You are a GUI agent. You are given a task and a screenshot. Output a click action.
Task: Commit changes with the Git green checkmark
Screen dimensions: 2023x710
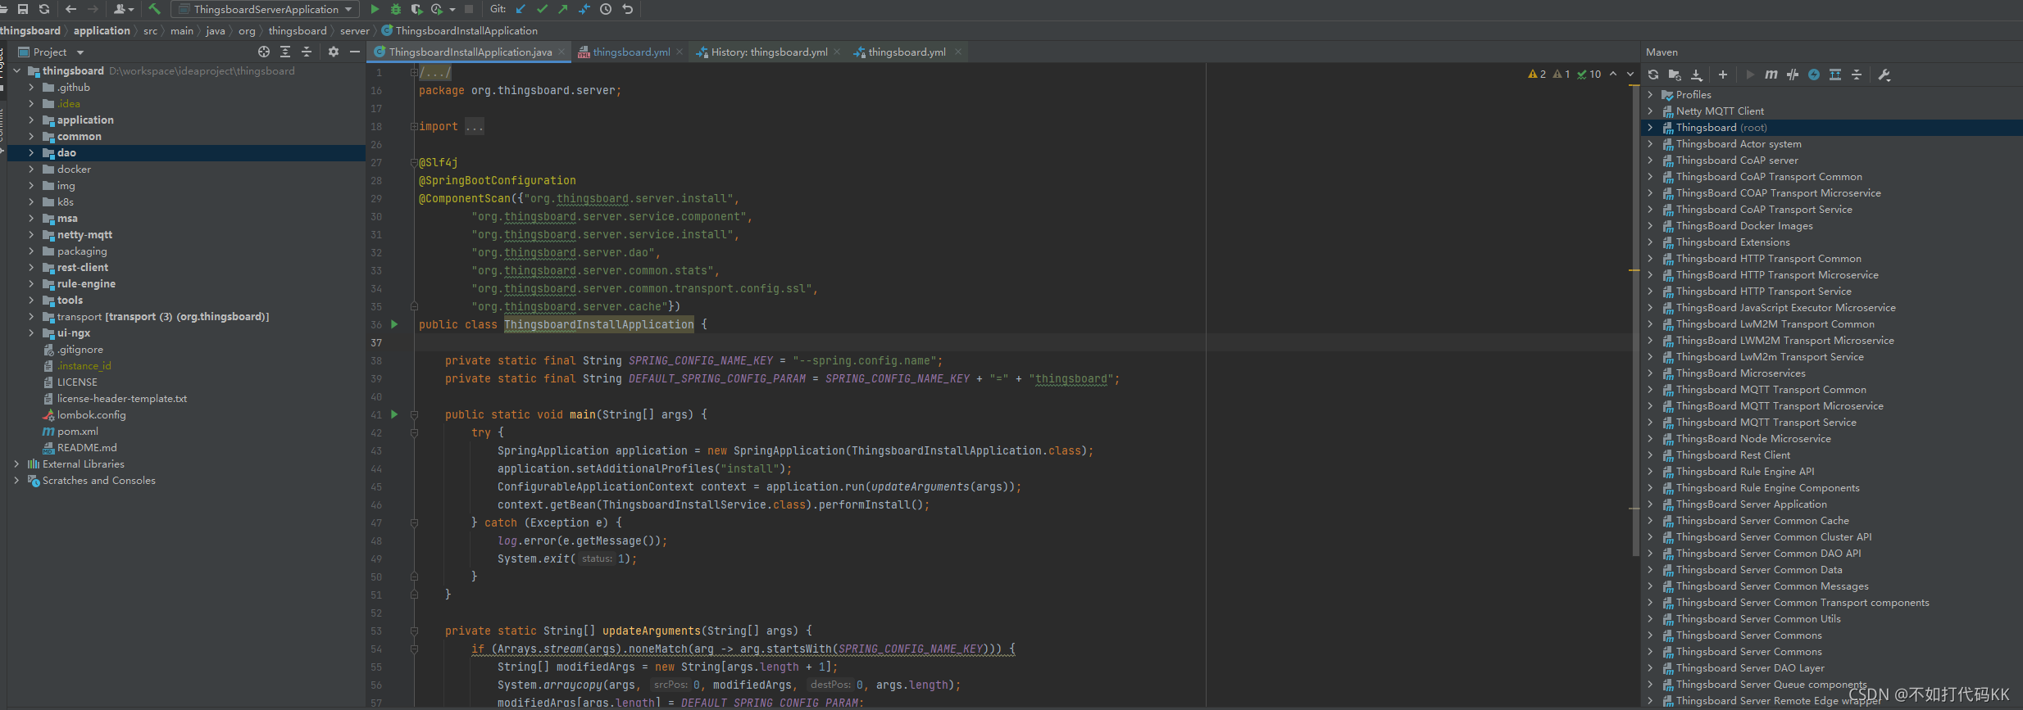[542, 9]
